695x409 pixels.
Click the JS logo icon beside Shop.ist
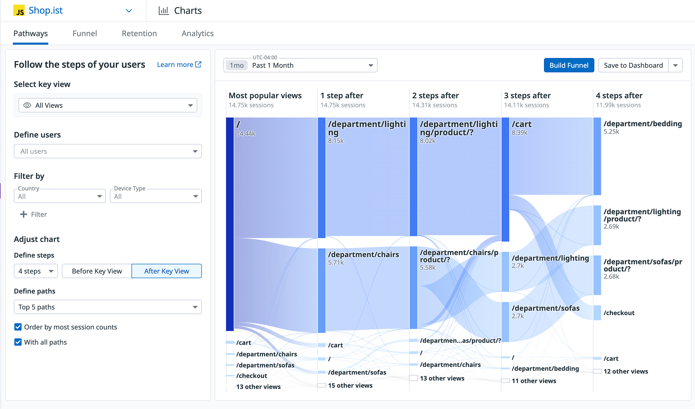point(19,11)
